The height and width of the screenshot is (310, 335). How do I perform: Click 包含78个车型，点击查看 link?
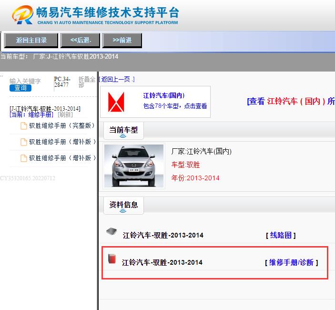[175, 106]
